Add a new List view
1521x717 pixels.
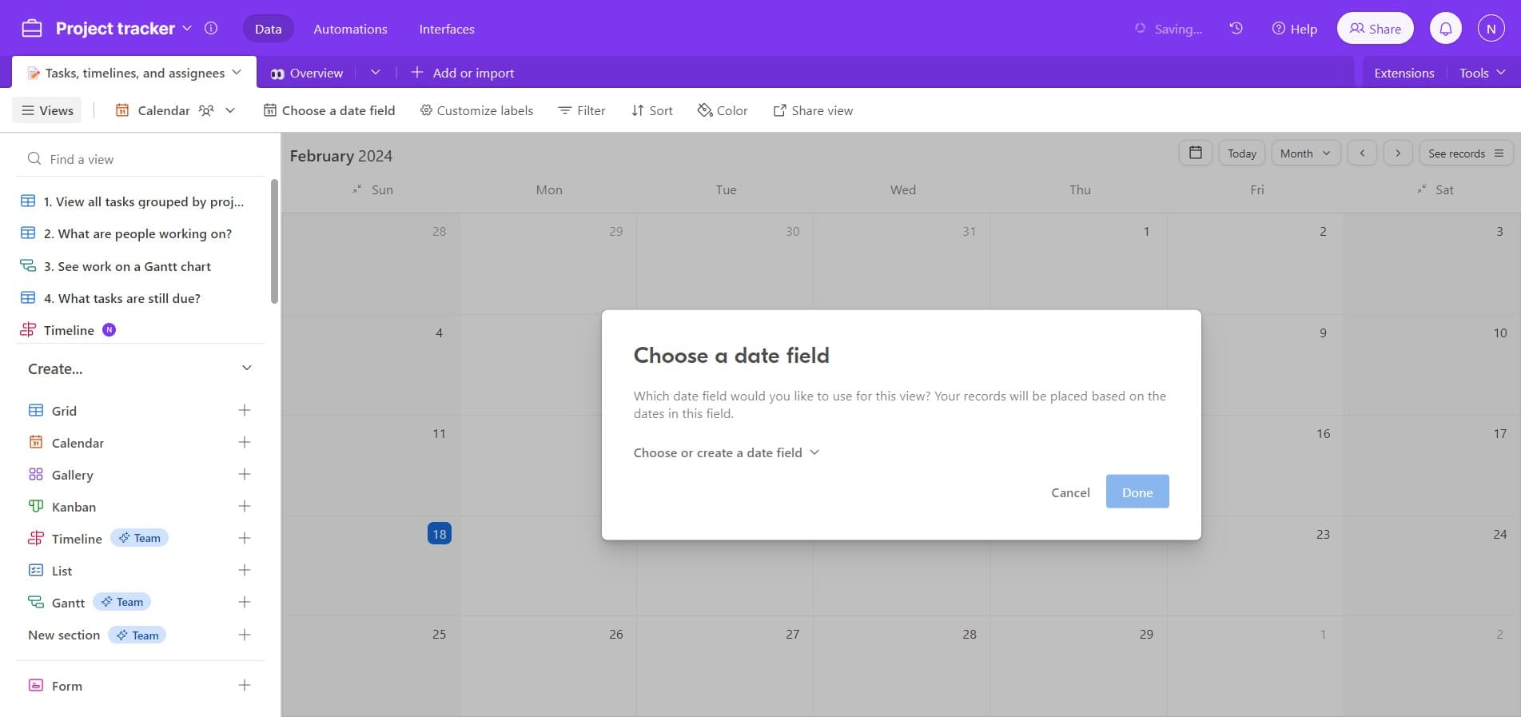tap(245, 570)
